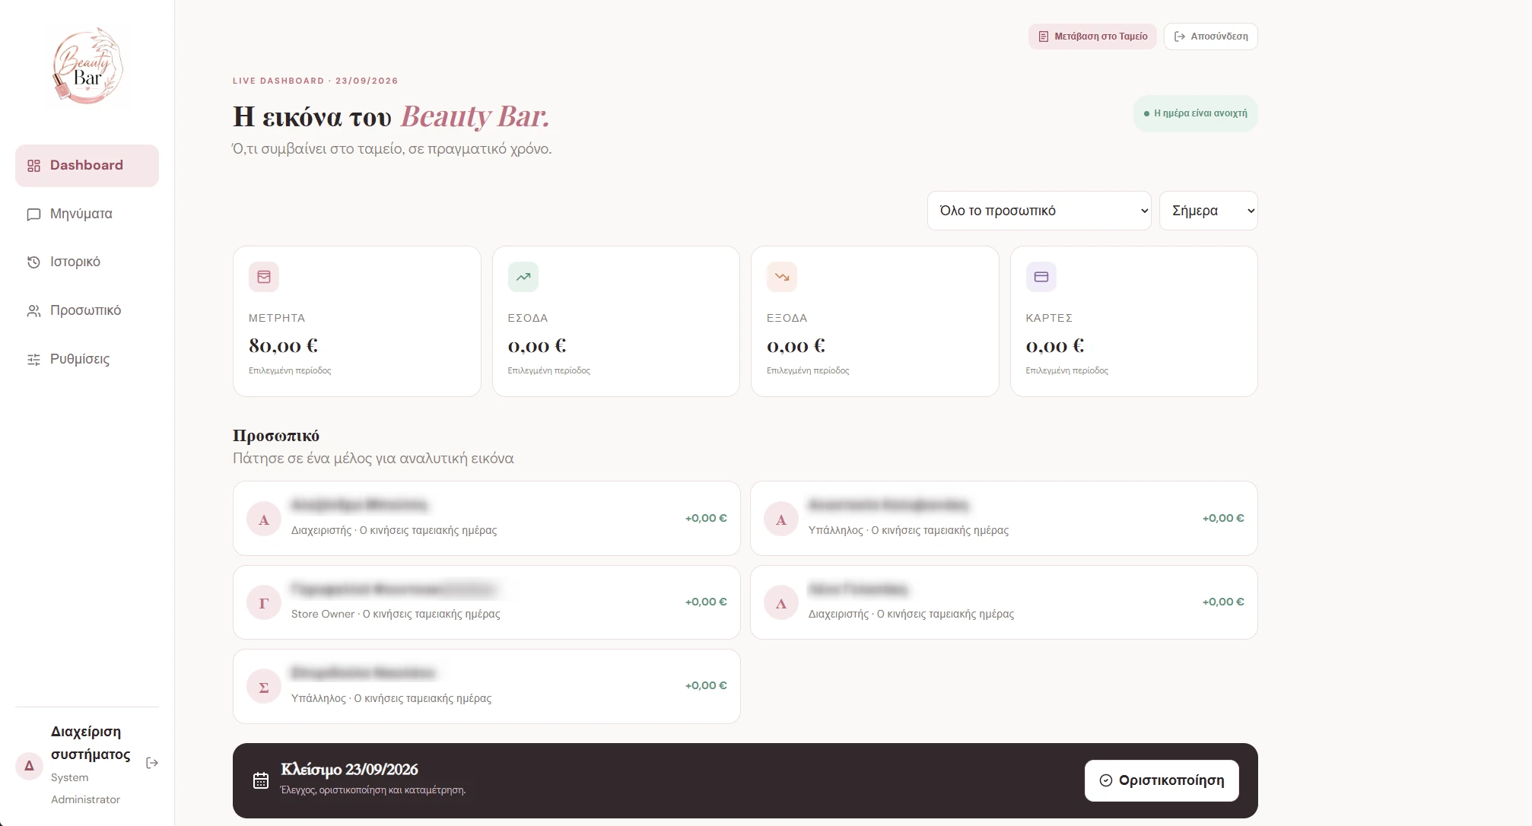This screenshot has height=826, width=1532.
Task: Click the Ιστορικό history clock icon
Action: coord(33,262)
